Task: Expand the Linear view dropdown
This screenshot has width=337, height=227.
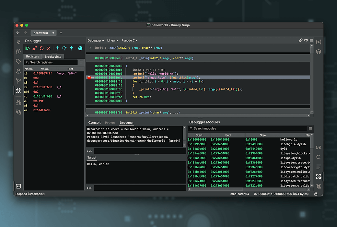Action: point(113,41)
